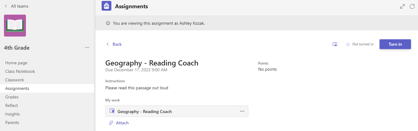This screenshot has height=131, width=418.
Task: Click the Not turned in clock icon
Action: [348, 44]
